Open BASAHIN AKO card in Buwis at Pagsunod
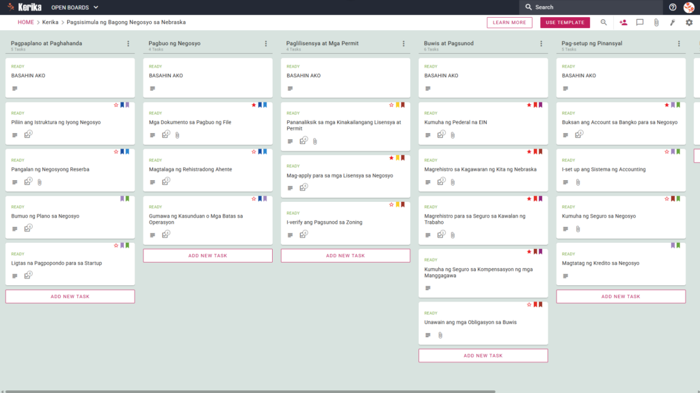Screen dimensions: 700x393 click(x=483, y=78)
